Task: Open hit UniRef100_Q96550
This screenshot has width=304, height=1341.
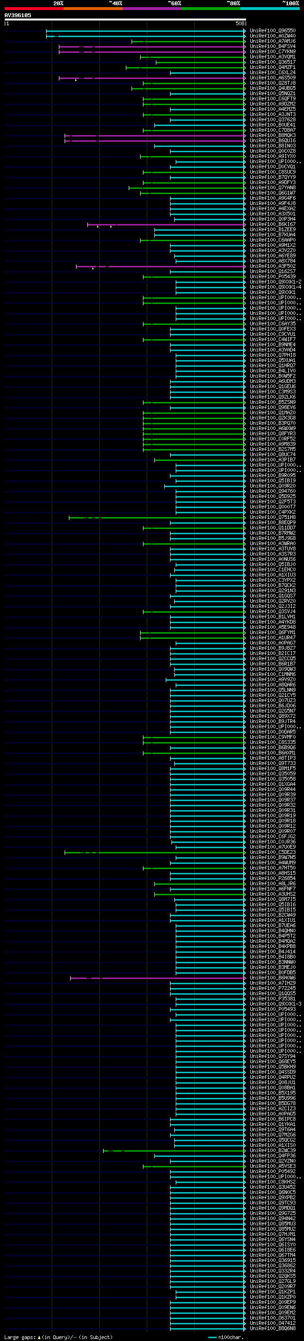Action: pyautogui.click(x=272, y=31)
